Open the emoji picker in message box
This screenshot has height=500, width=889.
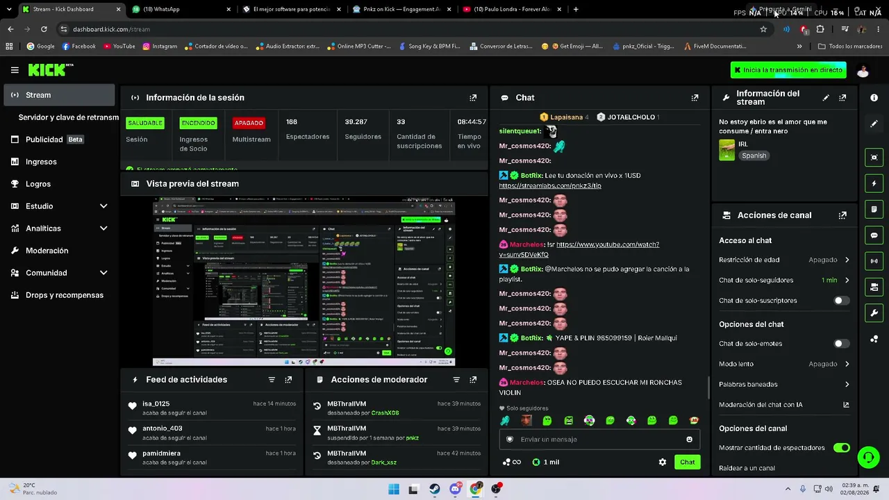[x=689, y=439]
